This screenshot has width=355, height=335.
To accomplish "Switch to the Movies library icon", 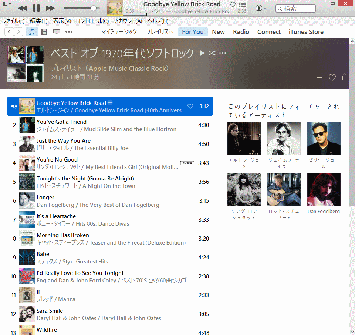I will click(44, 32).
